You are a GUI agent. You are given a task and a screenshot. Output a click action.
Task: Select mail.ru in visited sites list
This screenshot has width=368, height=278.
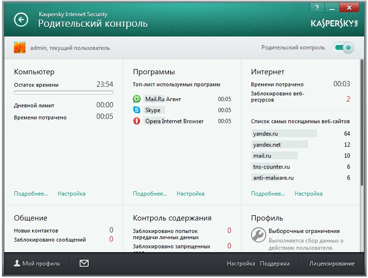(x=300, y=155)
